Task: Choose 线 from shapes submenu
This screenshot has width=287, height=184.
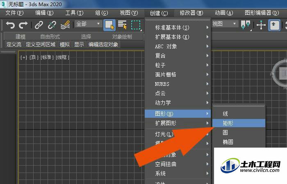Action: point(239,114)
